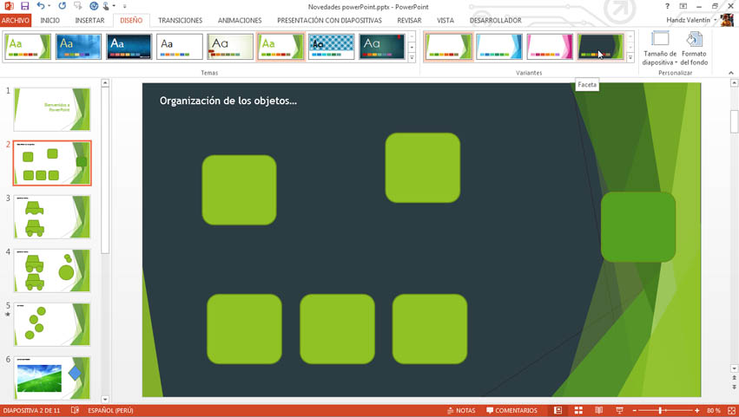Click the Save icon in quick access toolbar
The width and height of the screenshot is (739, 417).
[25, 6]
